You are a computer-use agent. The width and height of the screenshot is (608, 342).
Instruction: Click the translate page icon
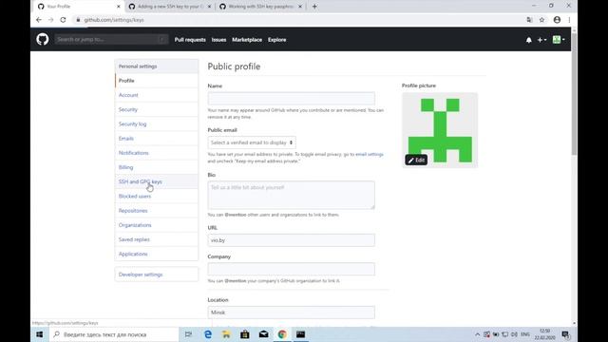[x=529, y=20]
